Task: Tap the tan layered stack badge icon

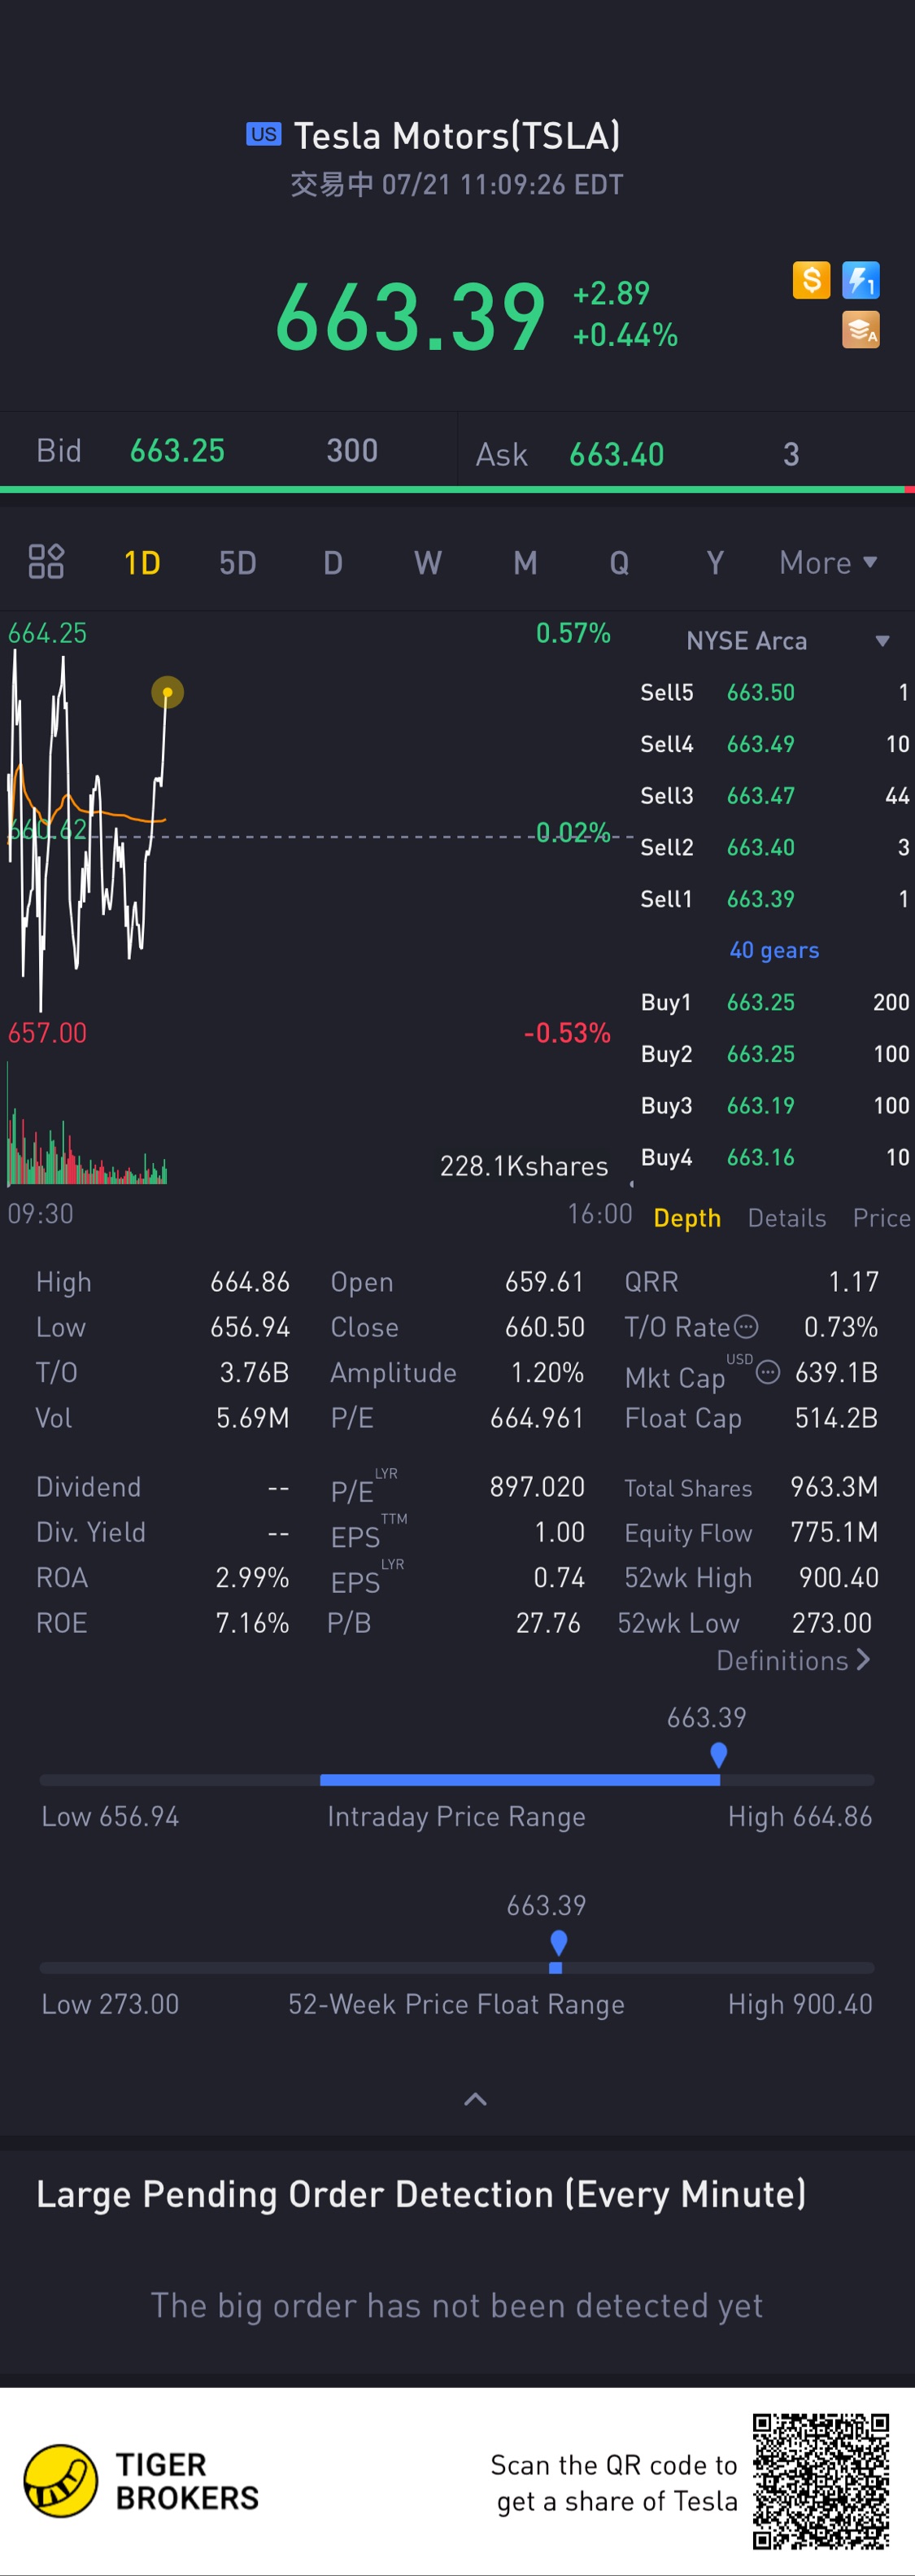Action: (x=860, y=329)
